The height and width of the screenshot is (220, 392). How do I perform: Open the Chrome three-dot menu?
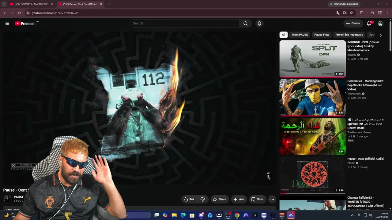(x=387, y=13)
